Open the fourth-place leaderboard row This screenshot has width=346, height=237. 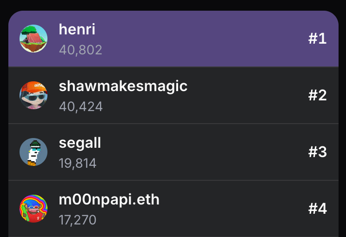click(233, 210)
